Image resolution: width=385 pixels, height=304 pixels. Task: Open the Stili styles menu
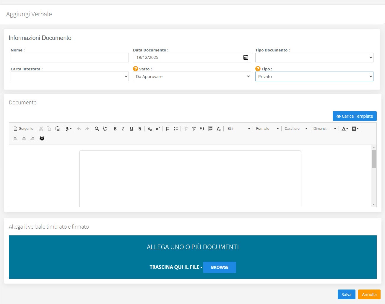[239, 129]
